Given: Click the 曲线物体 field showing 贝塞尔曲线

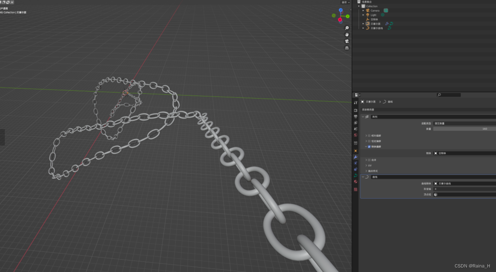Looking at the screenshot, I should point(464,183).
